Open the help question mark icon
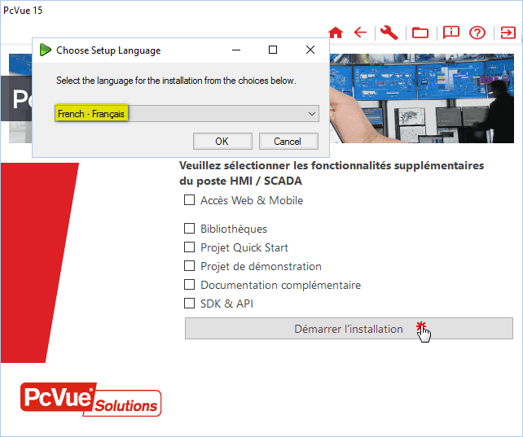Image resolution: width=523 pixels, height=437 pixels. pos(477,33)
